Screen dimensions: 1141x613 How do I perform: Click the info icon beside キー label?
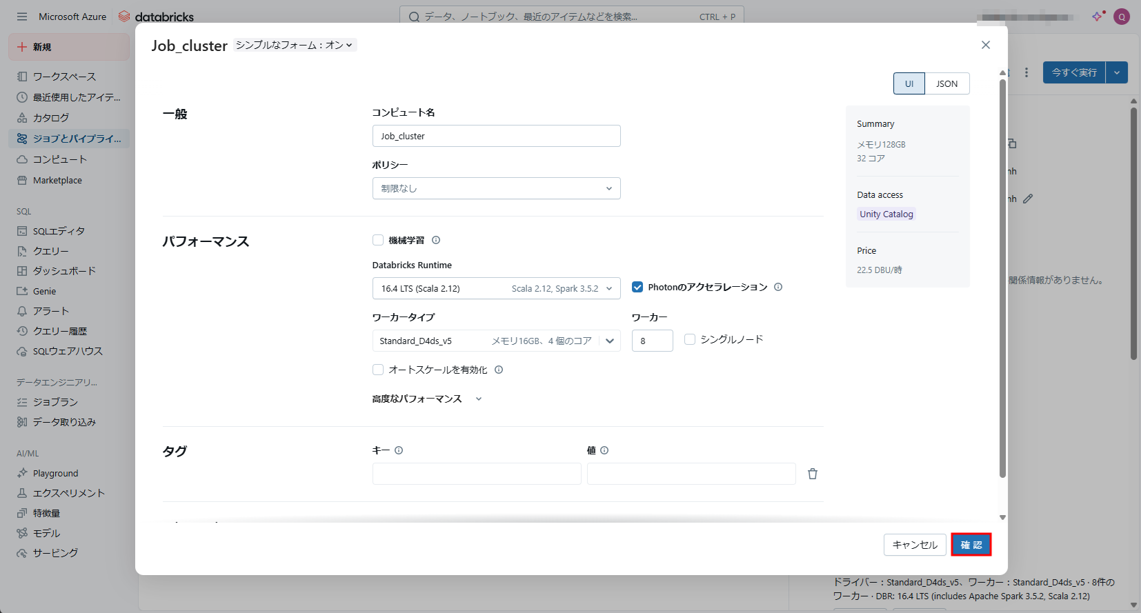[399, 450]
